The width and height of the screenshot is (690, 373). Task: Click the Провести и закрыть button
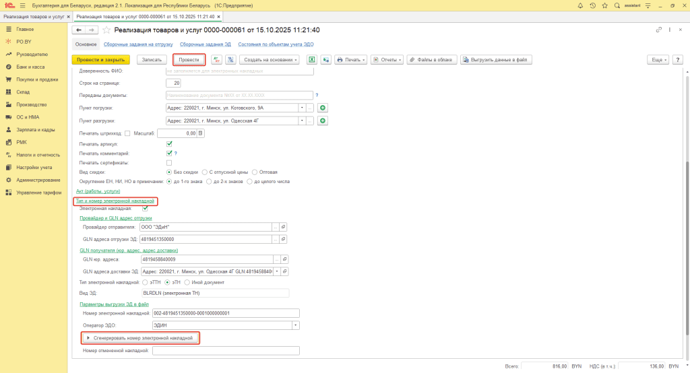[100, 59]
